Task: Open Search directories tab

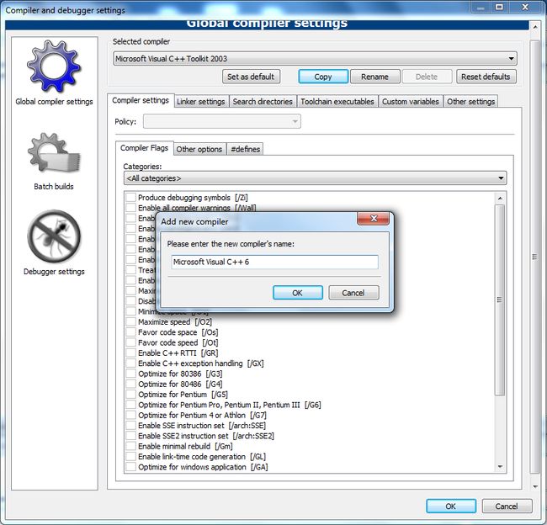Action: point(263,102)
